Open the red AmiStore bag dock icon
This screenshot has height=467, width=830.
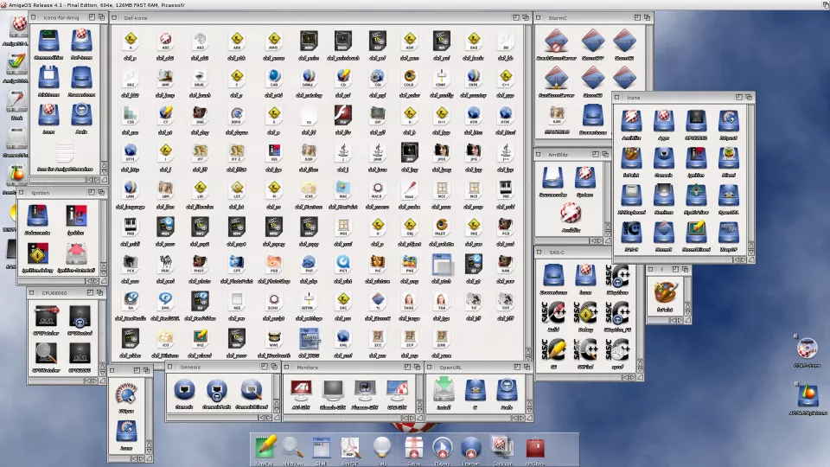point(535,447)
